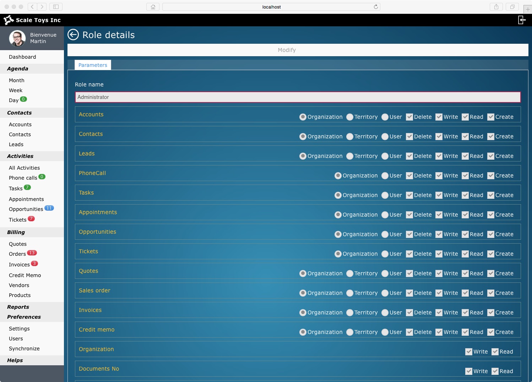532x382 pixels.
Task: Click the Phone calls green badge 0
Action: [x=42, y=177]
